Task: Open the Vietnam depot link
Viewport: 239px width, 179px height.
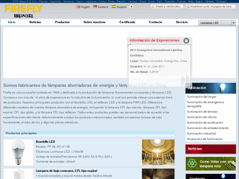Action: click(x=132, y=1)
